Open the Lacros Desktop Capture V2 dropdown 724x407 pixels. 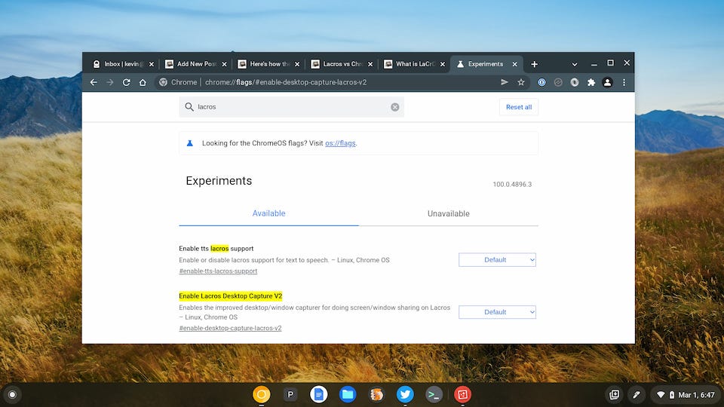(497, 312)
